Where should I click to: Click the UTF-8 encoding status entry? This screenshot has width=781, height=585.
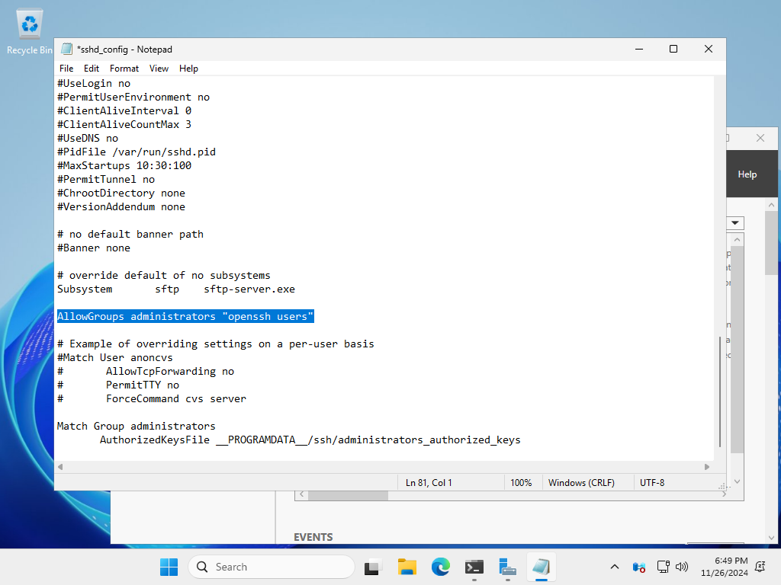click(652, 482)
